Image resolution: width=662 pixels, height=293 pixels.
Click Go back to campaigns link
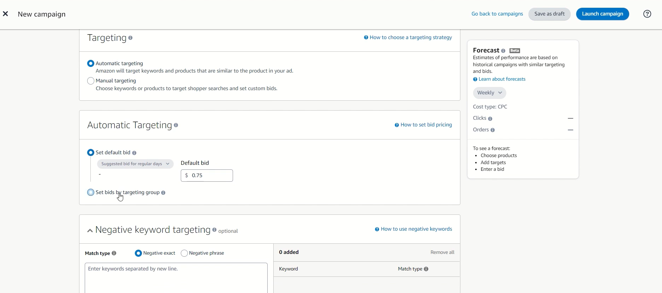497,14
